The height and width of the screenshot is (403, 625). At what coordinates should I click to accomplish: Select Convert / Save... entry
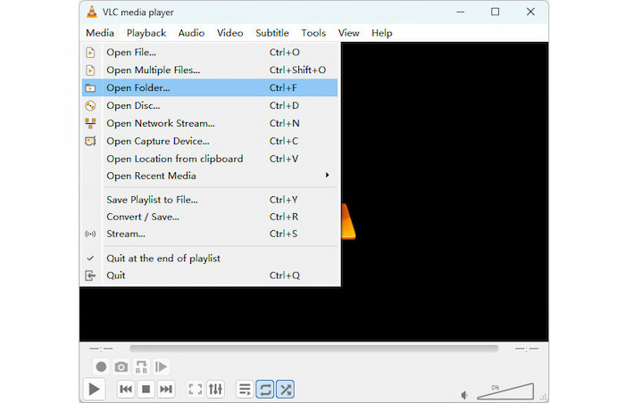coord(210,217)
